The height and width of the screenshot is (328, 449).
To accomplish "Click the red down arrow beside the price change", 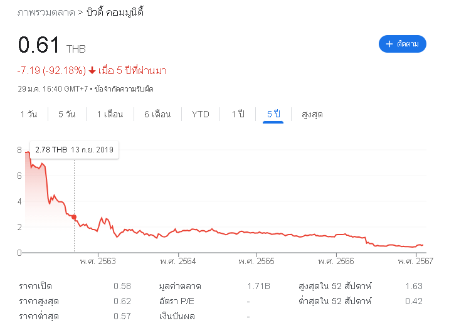I will click(x=92, y=71).
